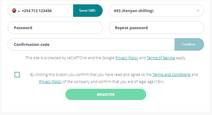Click the empty panel area under REGISTER
This screenshot has height=115, width=212.
106,106
